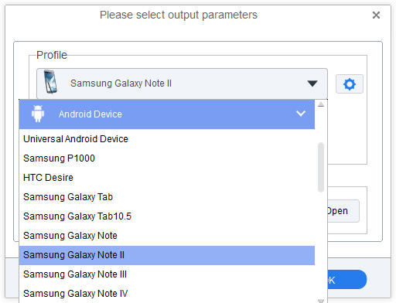Choose Samsung Galaxy Note III
Viewport: 396px width, 303px height.
(x=167, y=274)
